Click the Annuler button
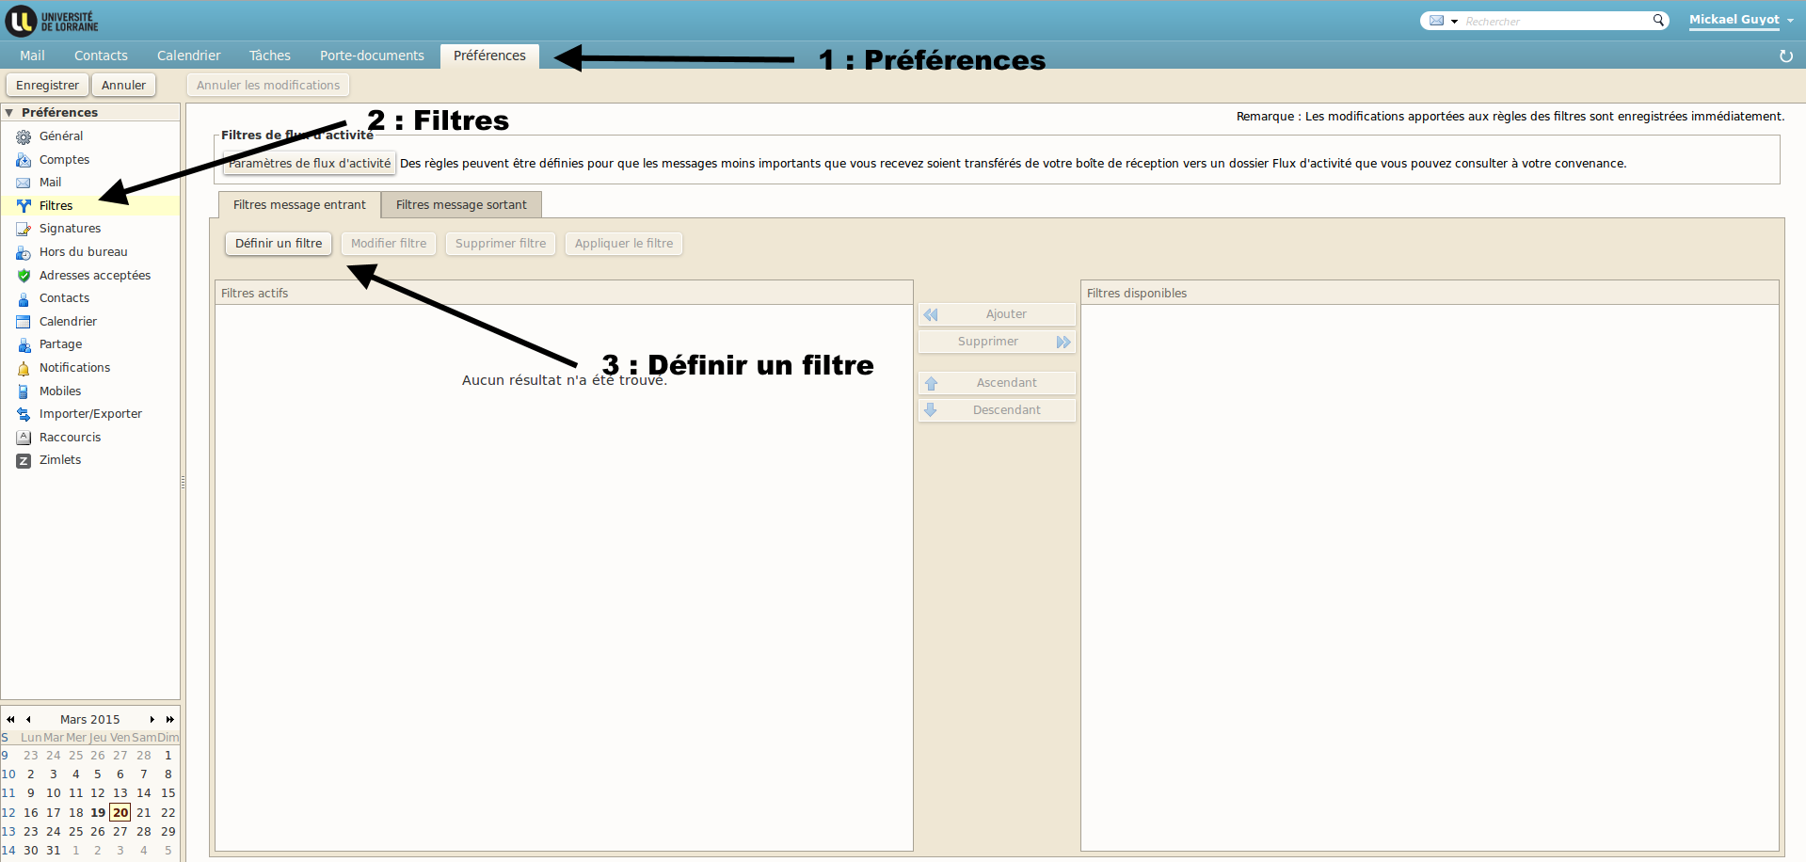The image size is (1806, 862). coord(123,86)
